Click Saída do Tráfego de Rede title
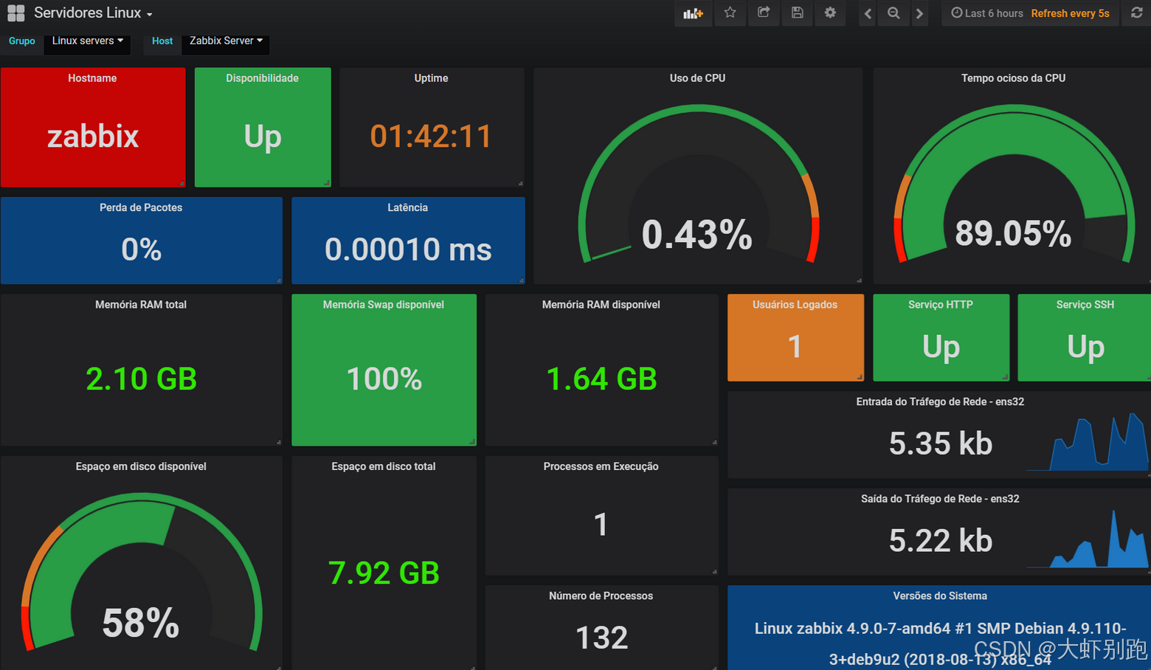The image size is (1151, 670). [940, 500]
